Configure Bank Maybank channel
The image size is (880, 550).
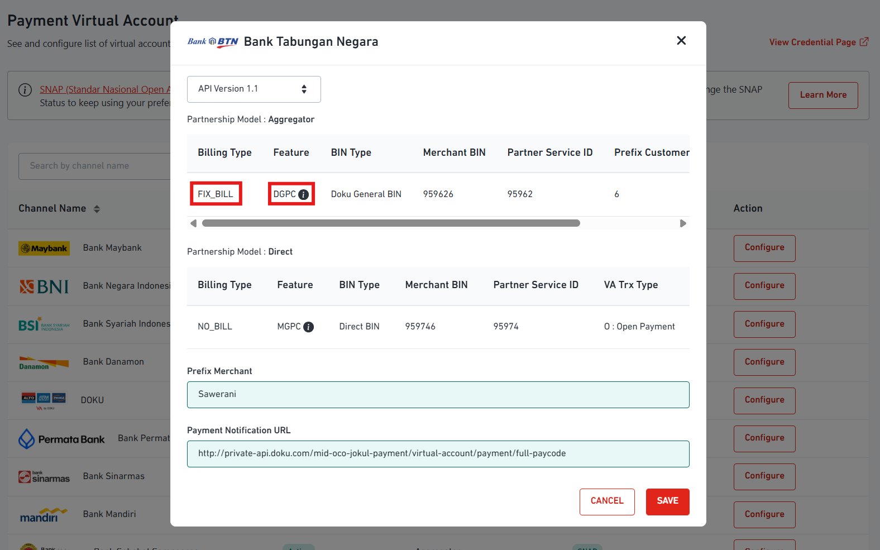tap(764, 248)
